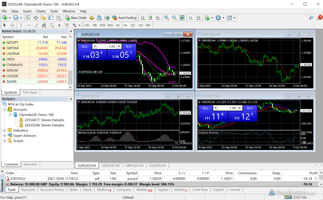Image resolution: width=323 pixels, height=200 pixels.
Task: Switch to the Favorites tab in Navigator
Action: click(x=30, y=164)
